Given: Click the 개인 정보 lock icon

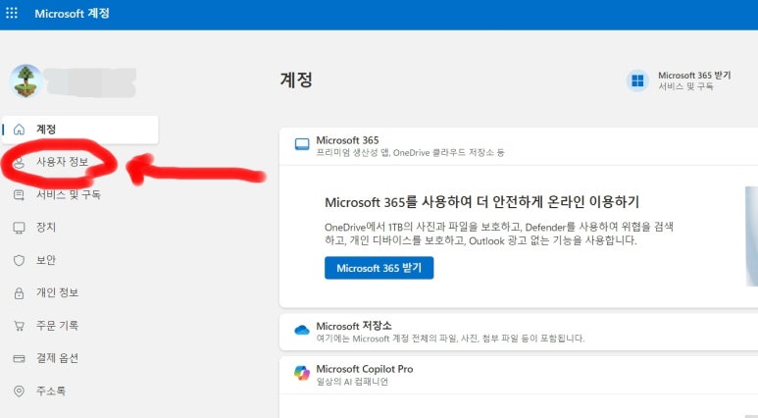Looking at the screenshot, I should click(19, 293).
